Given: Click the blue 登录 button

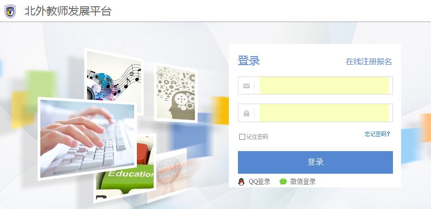Looking at the screenshot, I should pyautogui.click(x=315, y=162).
